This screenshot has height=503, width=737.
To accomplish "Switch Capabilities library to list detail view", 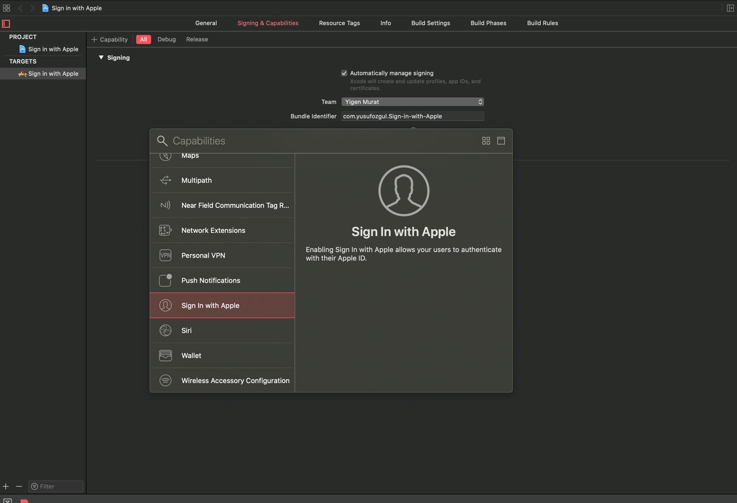I will (501, 141).
